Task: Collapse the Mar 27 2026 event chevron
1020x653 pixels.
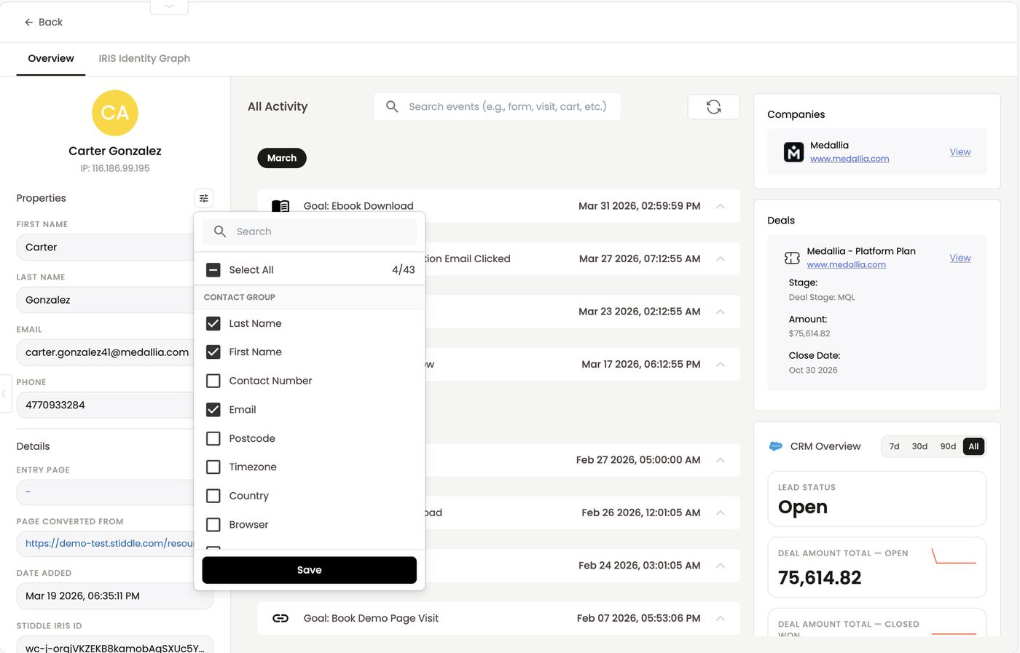Action: (721, 258)
